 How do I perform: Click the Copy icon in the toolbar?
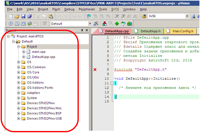pyautogui.click(x=44, y=16)
